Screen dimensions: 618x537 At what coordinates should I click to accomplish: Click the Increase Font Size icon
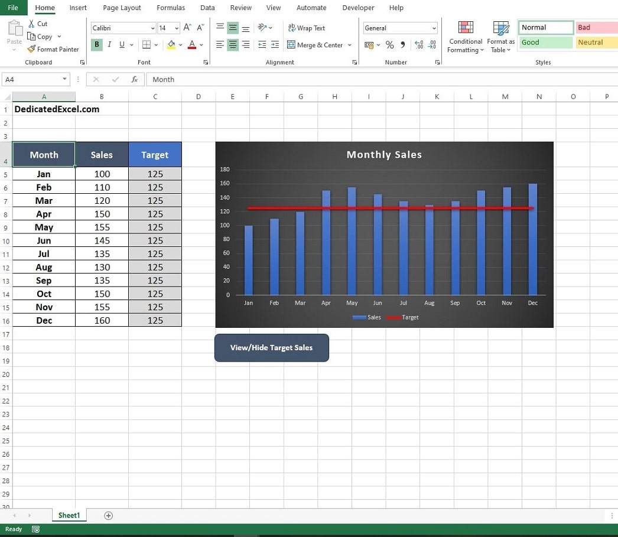(x=188, y=27)
